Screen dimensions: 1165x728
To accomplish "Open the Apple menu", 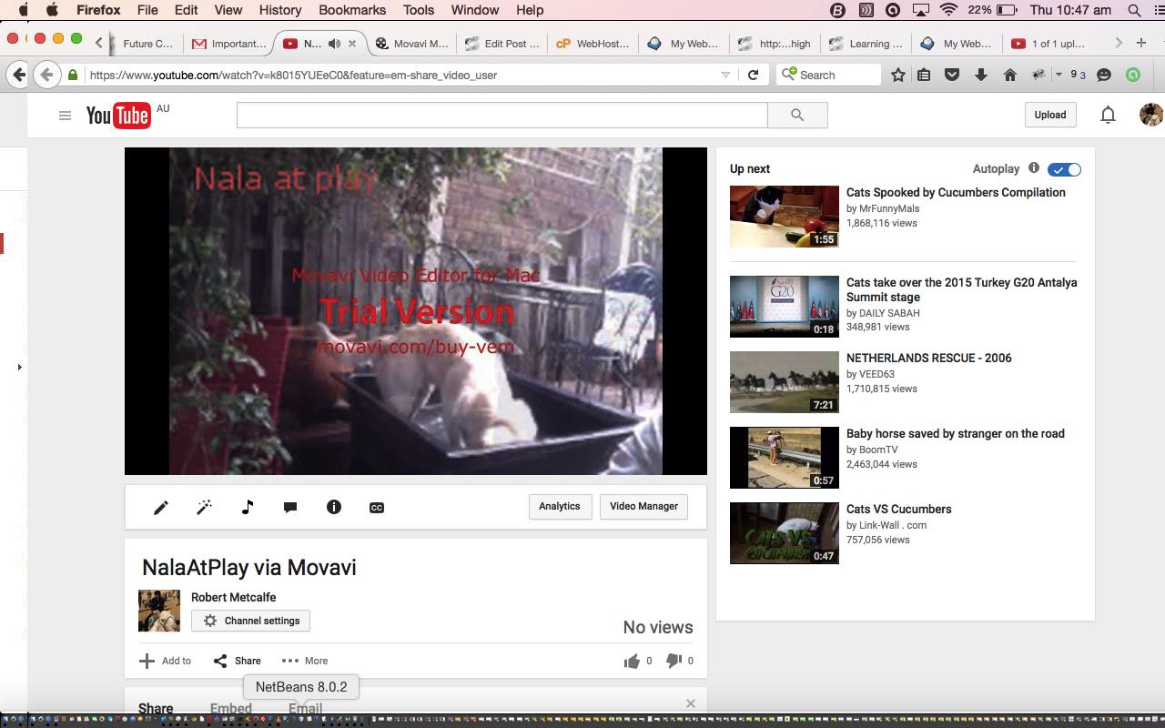I will tap(52, 10).
